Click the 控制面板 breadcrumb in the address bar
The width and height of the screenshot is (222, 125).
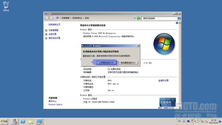[x=66, y=18]
